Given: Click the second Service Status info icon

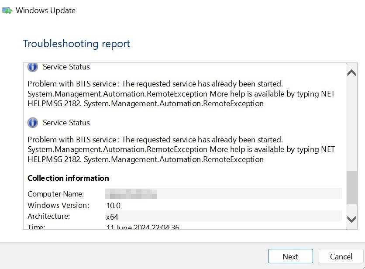Looking at the screenshot, I should point(33,123).
